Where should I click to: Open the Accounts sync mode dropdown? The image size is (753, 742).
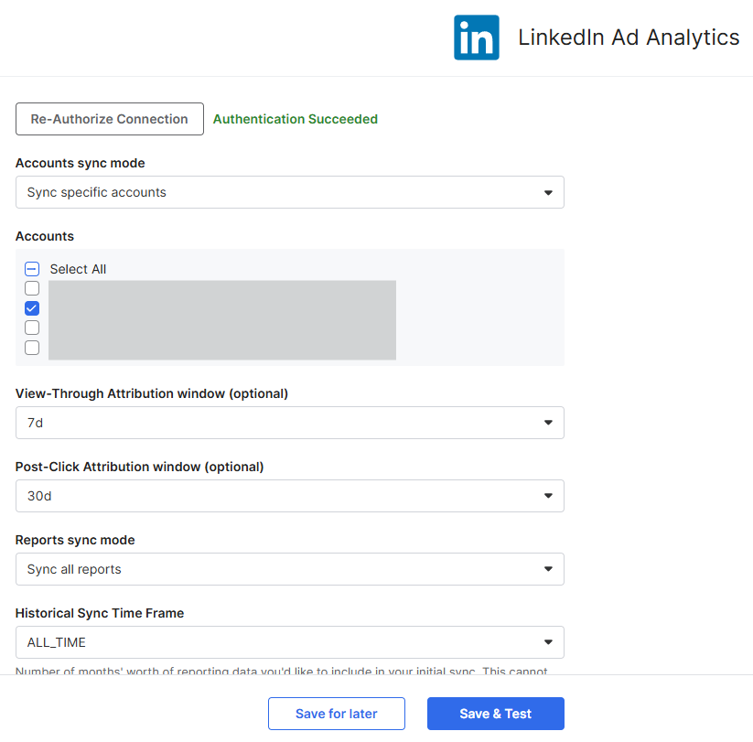click(x=289, y=192)
